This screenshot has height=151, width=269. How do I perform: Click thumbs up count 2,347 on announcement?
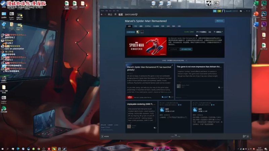165,97
